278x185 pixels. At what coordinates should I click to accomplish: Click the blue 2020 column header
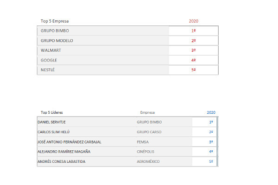pos(211,112)
